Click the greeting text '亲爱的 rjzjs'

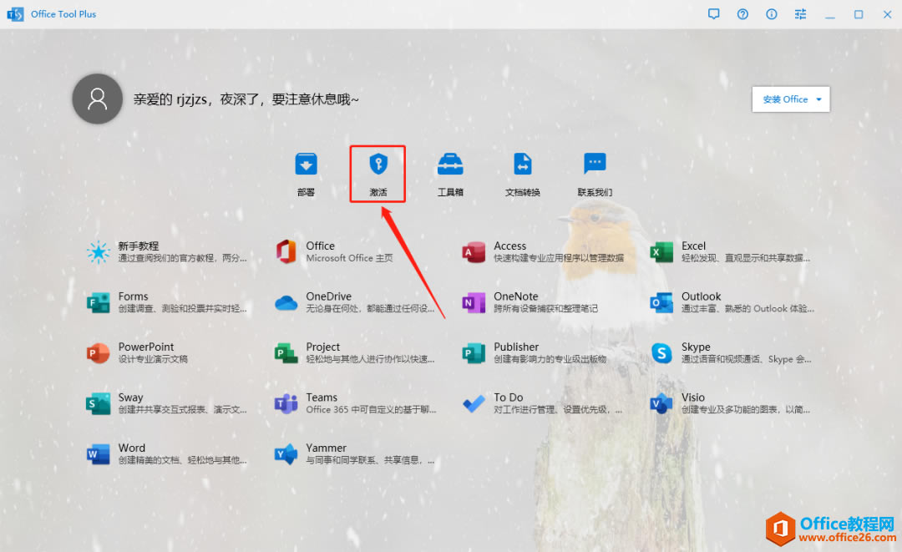pyautogui.click(x=170, y=99)
